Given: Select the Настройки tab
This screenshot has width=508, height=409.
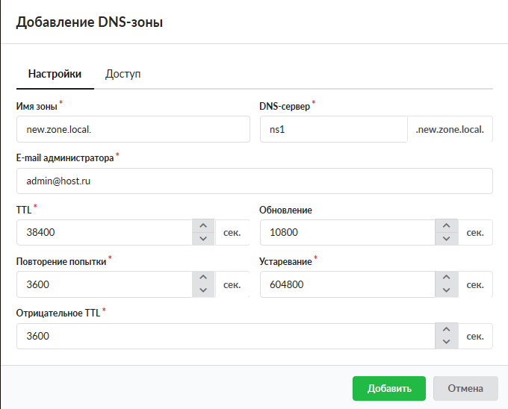Looking at the screenshot, I should pos(55,74).
